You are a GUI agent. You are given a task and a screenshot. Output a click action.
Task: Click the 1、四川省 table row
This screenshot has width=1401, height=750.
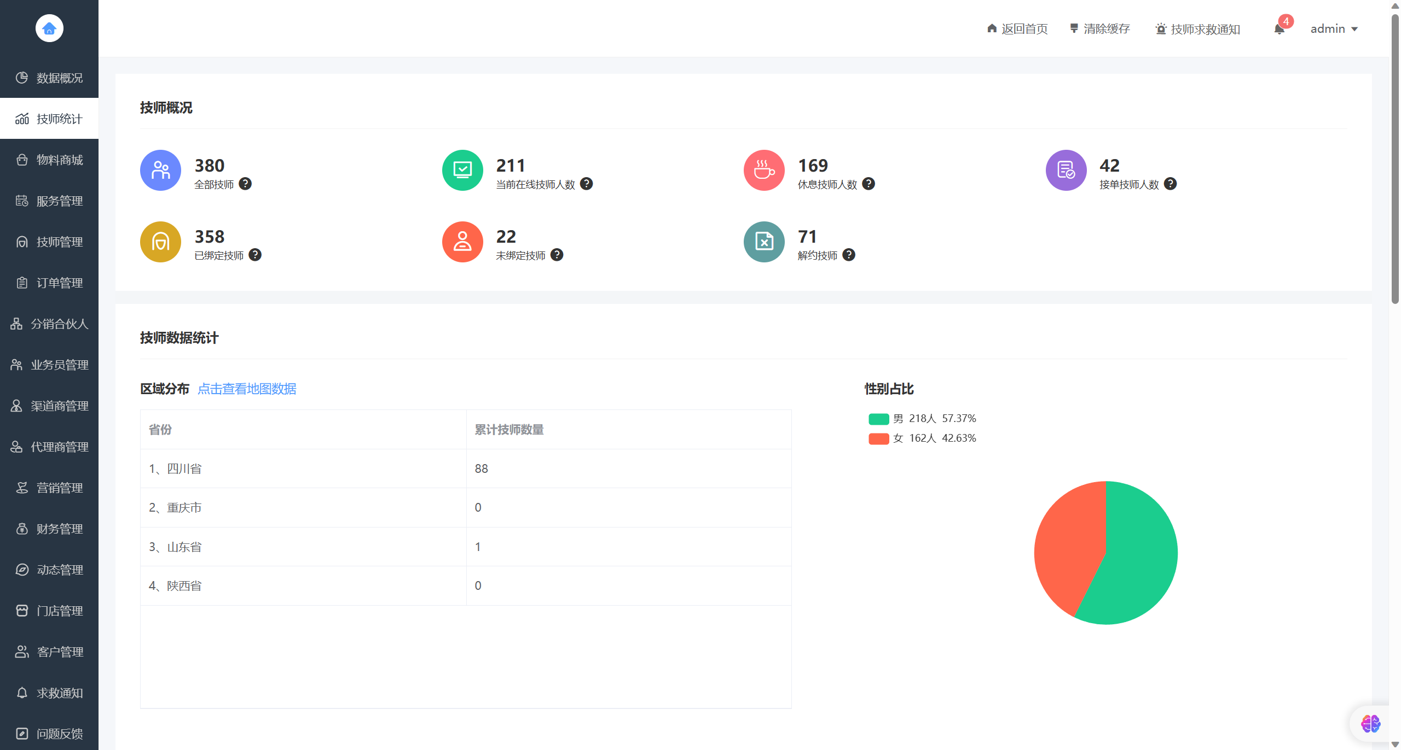(466, 468)
